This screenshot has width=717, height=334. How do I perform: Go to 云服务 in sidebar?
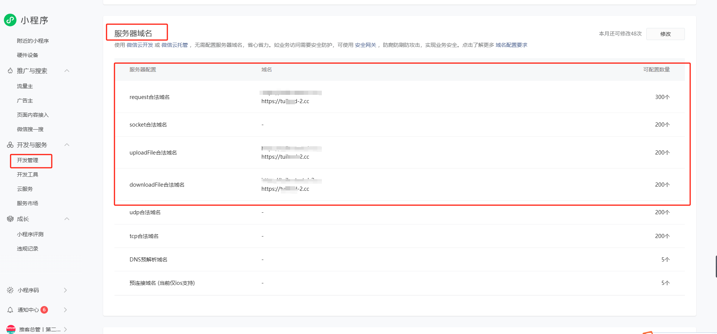click(25, 189)
